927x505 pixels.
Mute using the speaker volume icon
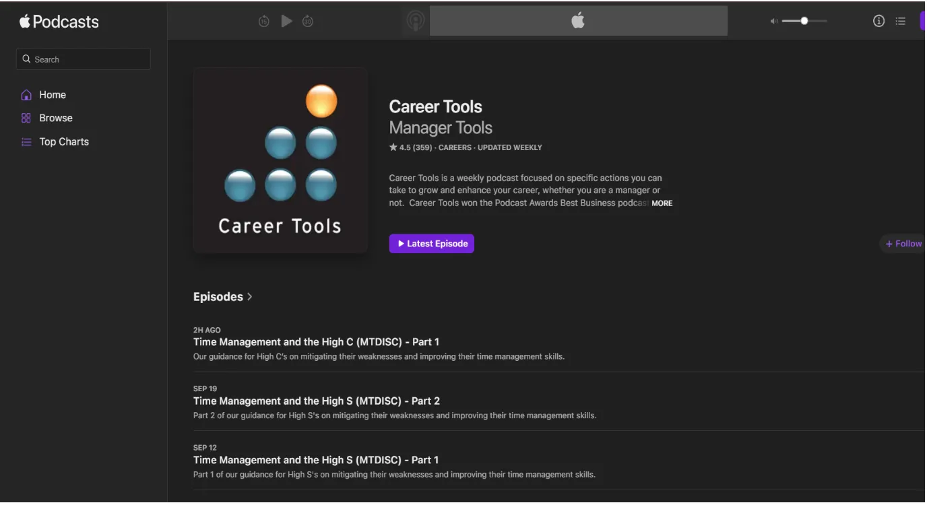(774, 22)
